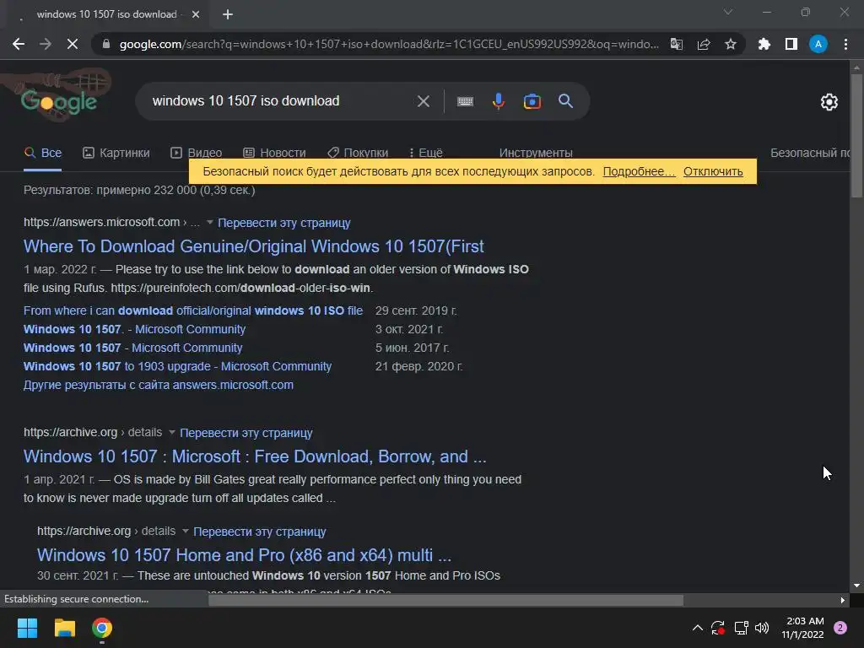Click the address bar URL
Viewport: 864px width, 648px height.
pos(388,44)
